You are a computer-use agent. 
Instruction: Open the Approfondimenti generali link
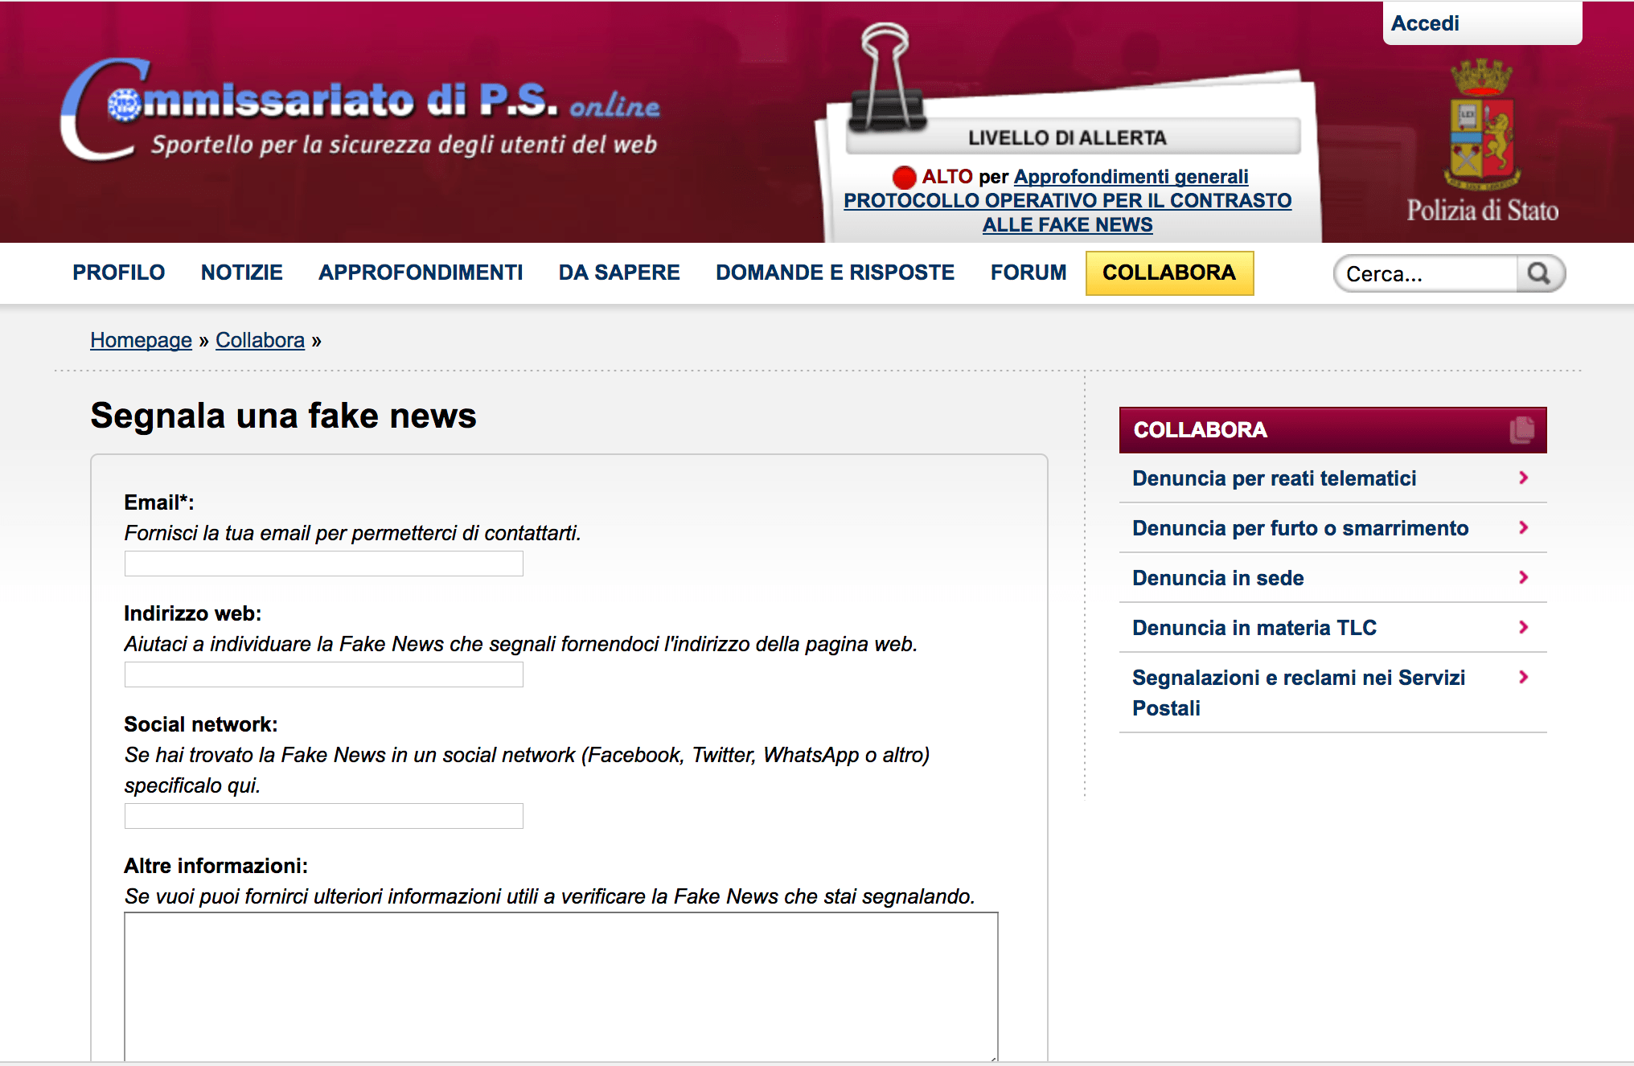pos(1131,176)
